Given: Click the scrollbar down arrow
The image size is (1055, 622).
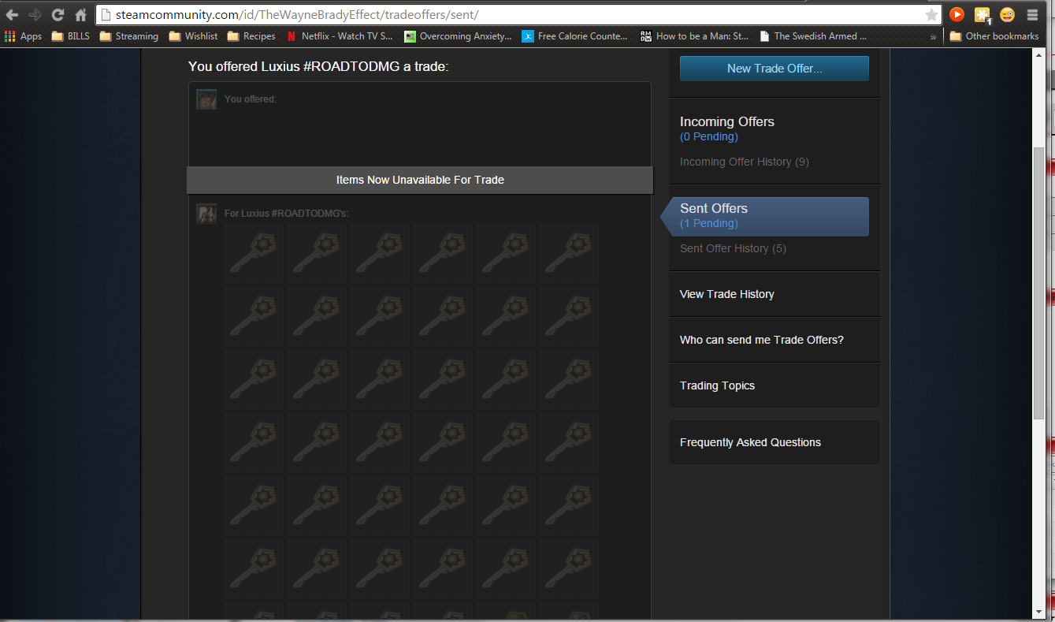Looking at the screenshot, I should (x=1039, y=612).
